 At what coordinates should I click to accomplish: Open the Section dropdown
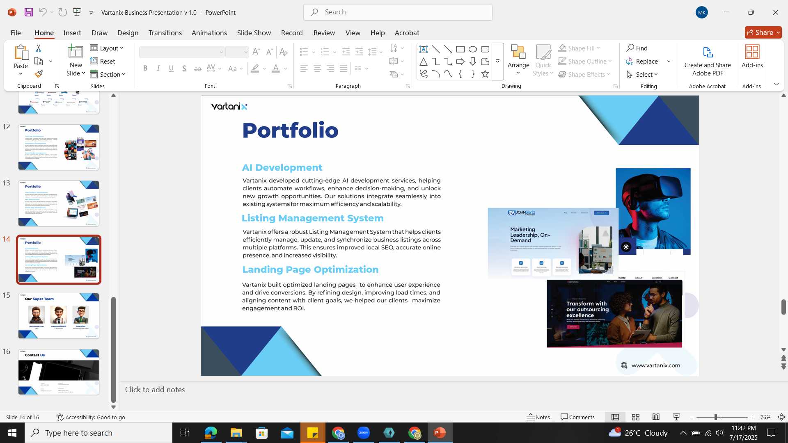pyautogui.click(x=108, y=74)
